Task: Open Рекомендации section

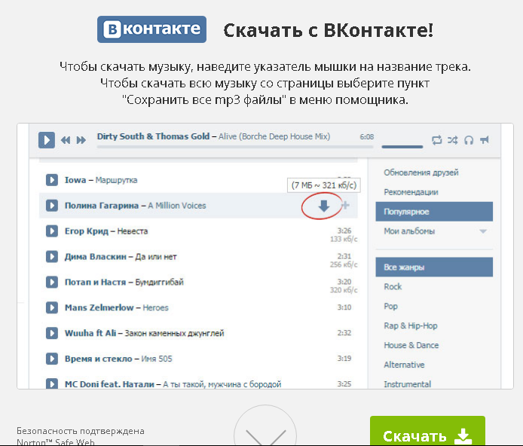Action: (x=411, y=192)
